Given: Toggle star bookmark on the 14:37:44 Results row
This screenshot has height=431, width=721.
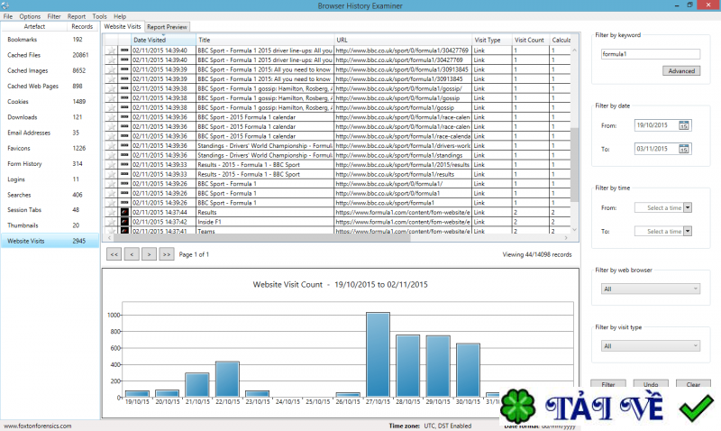Looking at the screenshot, I should pyautogui.click(x=111, y=212).
